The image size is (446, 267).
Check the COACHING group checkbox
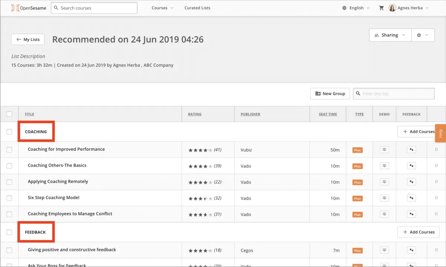tap(9, 132)
